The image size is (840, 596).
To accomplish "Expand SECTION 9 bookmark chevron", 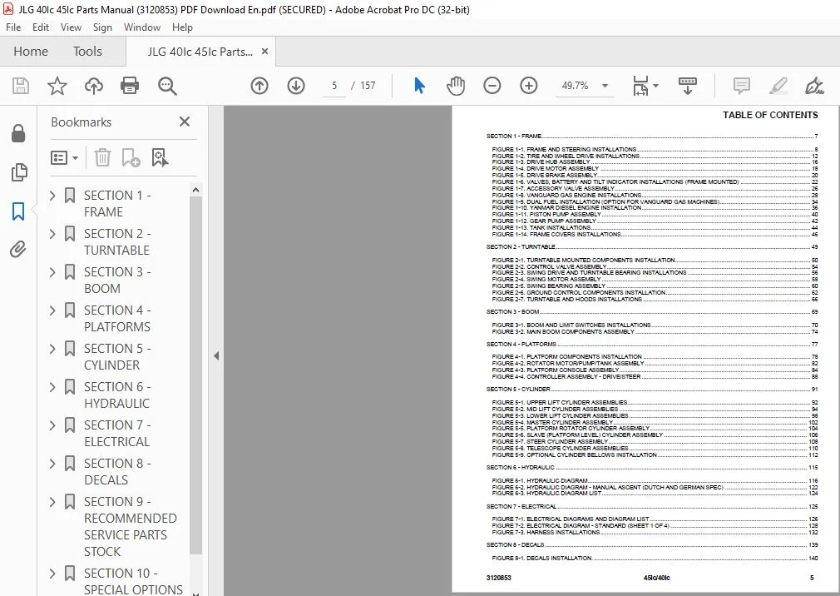I will (52, 502).
